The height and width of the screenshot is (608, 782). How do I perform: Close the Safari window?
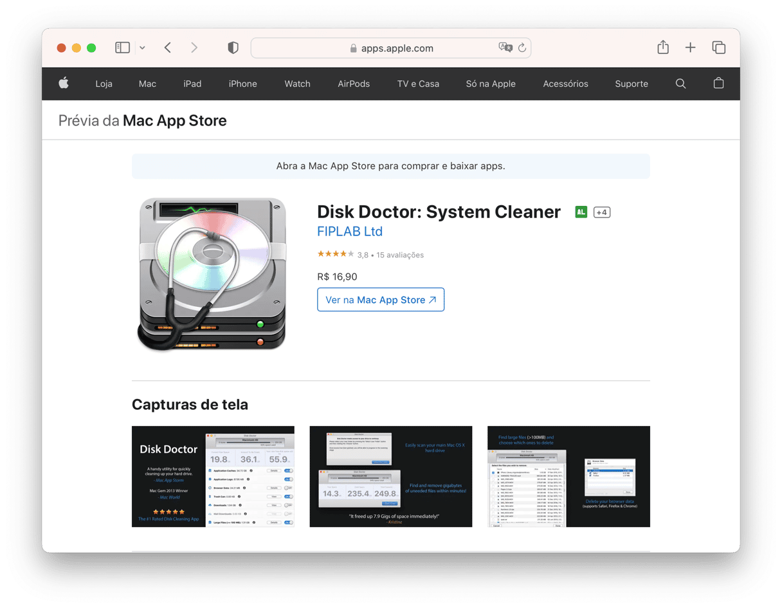tap(62, 48)
